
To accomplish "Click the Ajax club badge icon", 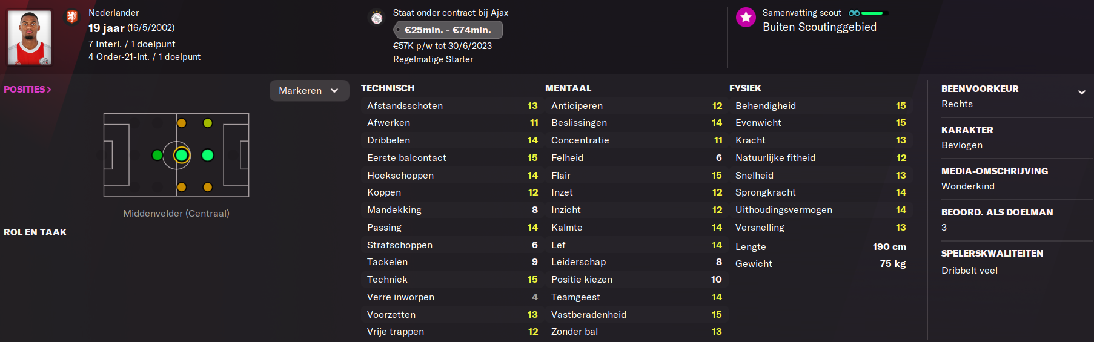I will coord(377,18).
